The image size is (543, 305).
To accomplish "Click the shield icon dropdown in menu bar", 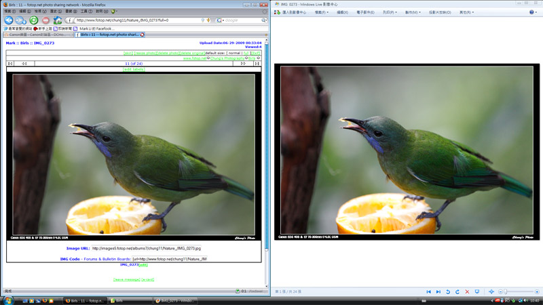I will point(114,12).
